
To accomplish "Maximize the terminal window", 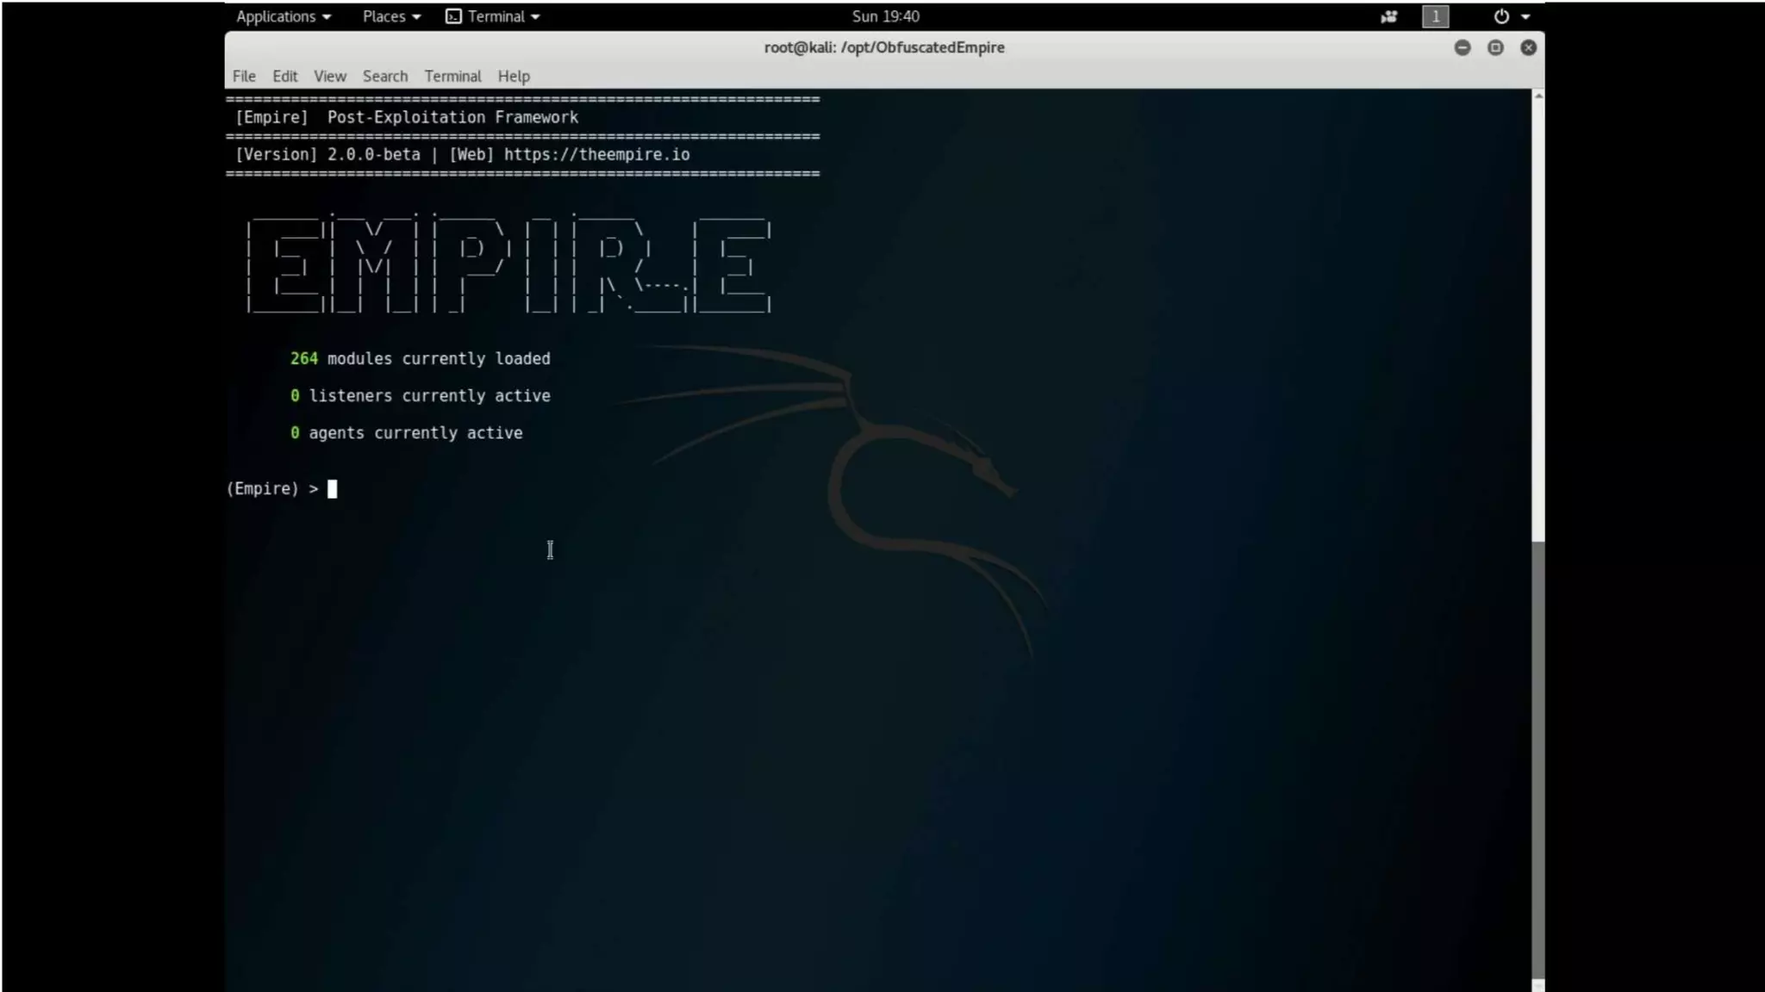I will tap(1495, 47).
